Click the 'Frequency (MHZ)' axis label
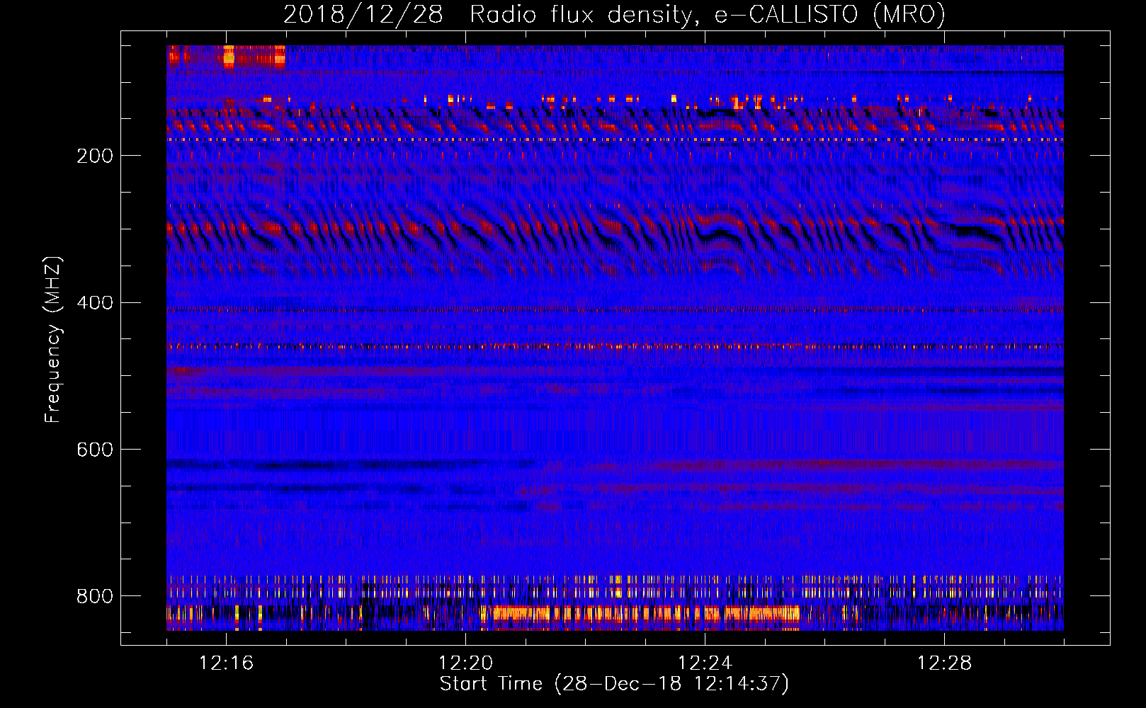The width and height of the screenshot is (1146, 708). (x=53, y=340)
